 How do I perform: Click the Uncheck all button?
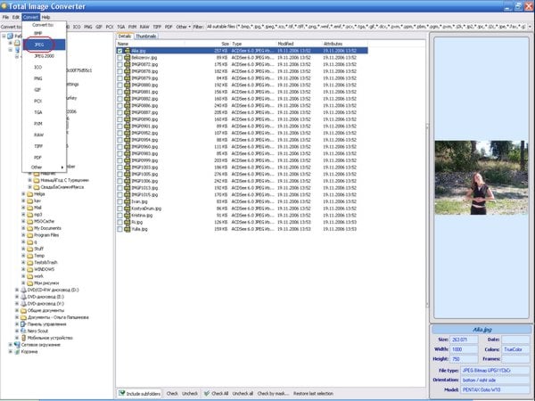pyautogui.click(x=243, y=394)
